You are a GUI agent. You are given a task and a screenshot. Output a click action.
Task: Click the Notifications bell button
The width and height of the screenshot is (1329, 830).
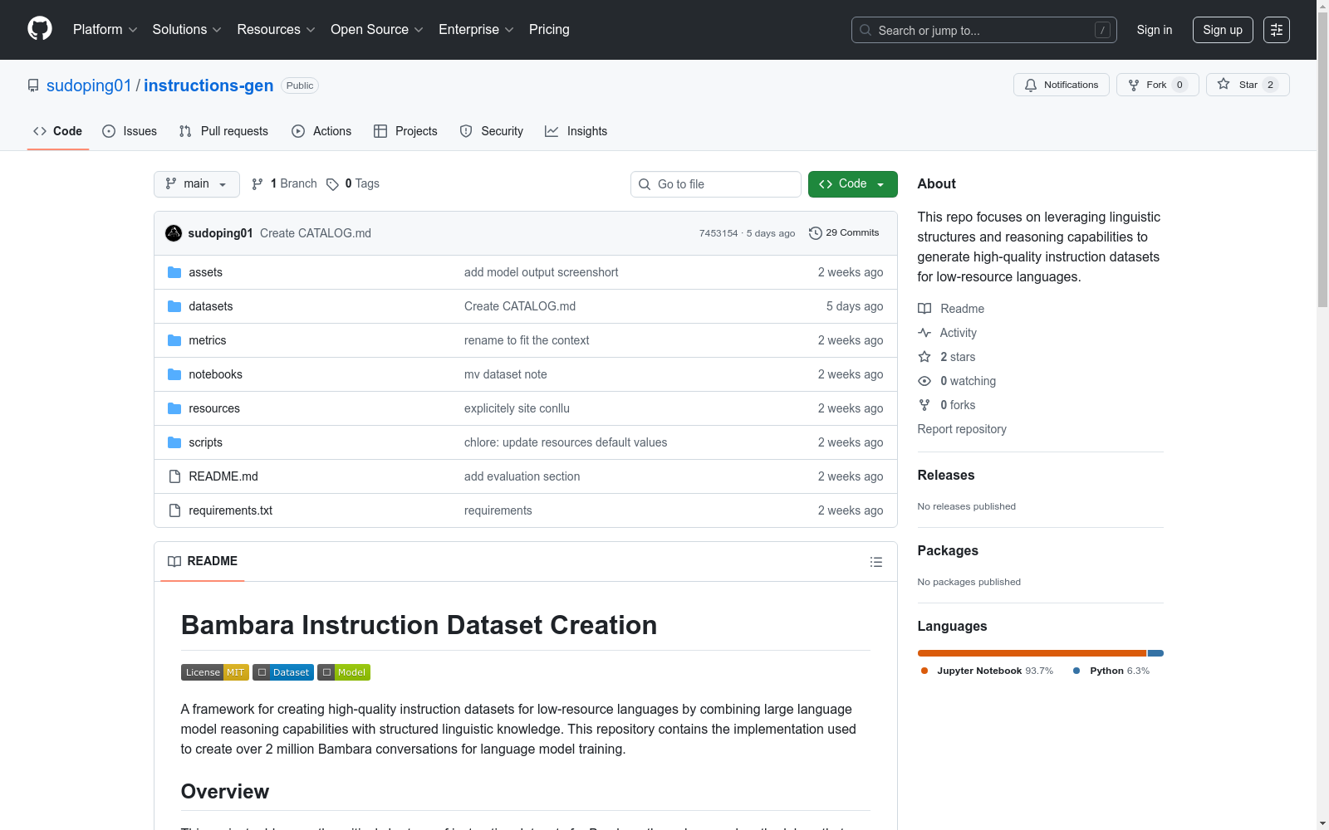click(1061, 85)
